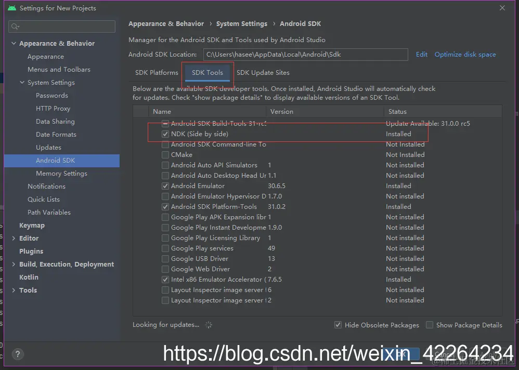Open Quick Lists settings
The image size is (519, 370).
click(x=44, y=200)
